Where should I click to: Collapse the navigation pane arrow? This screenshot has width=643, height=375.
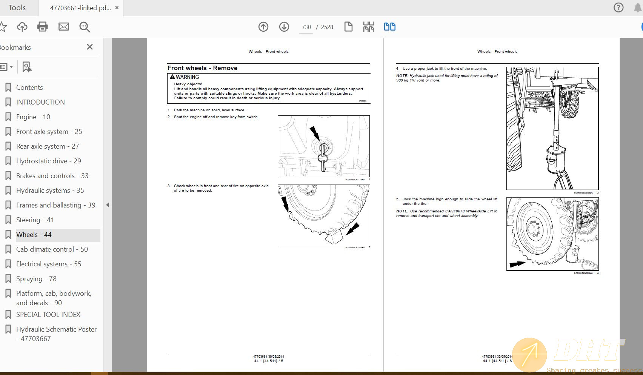pos(108,205)
